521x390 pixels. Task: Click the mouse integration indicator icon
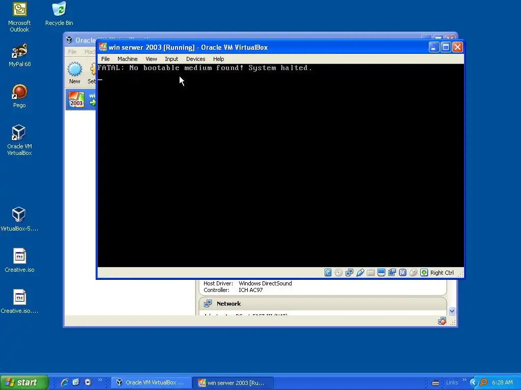coord(413,273)
